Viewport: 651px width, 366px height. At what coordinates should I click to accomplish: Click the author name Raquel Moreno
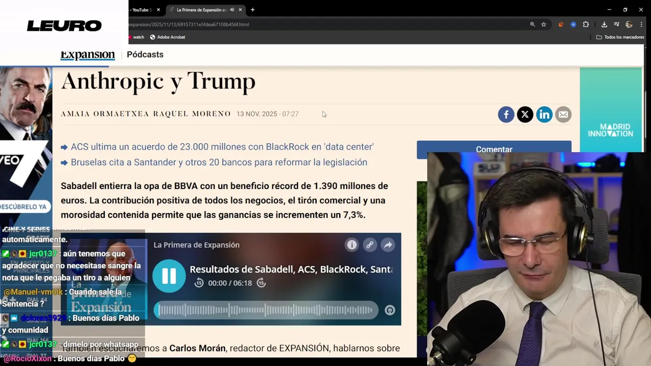point(192,114)
